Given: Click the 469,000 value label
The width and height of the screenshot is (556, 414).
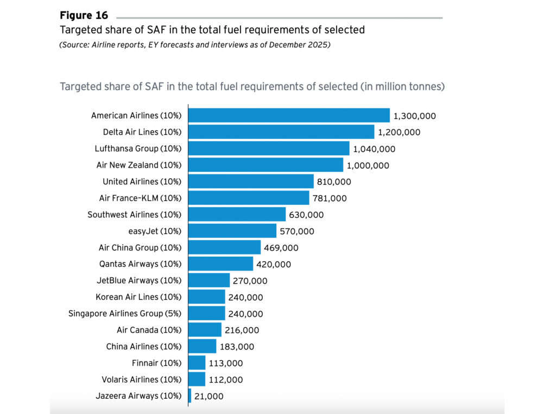Looking at the screenshot, I should pos(282,248).
